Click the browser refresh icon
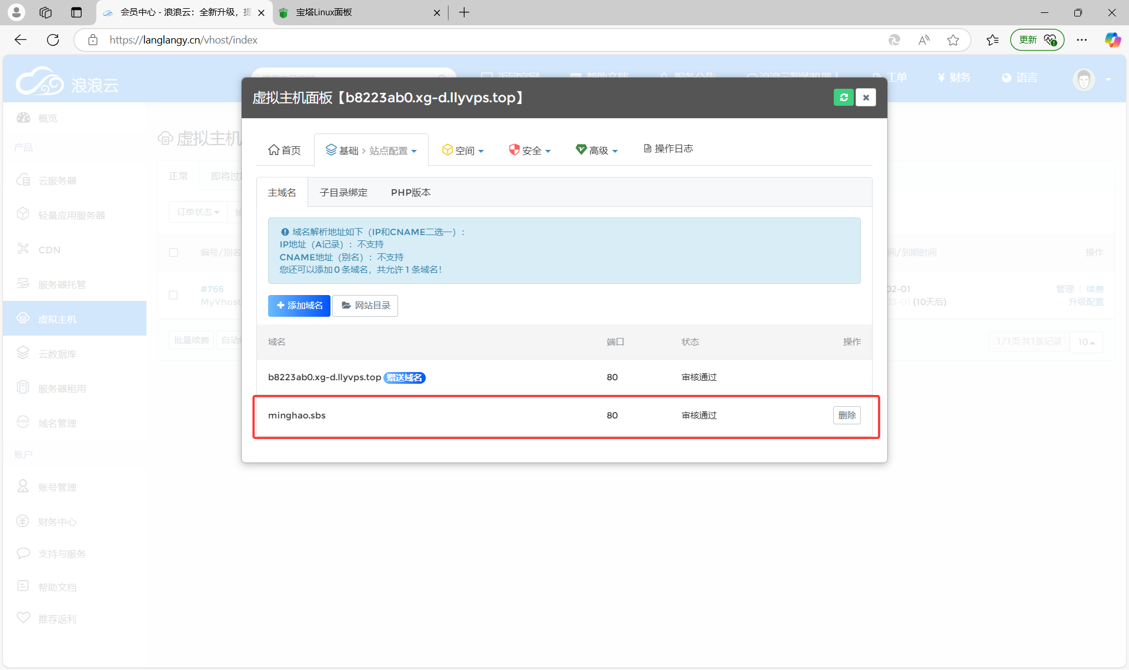 (53, 40)
